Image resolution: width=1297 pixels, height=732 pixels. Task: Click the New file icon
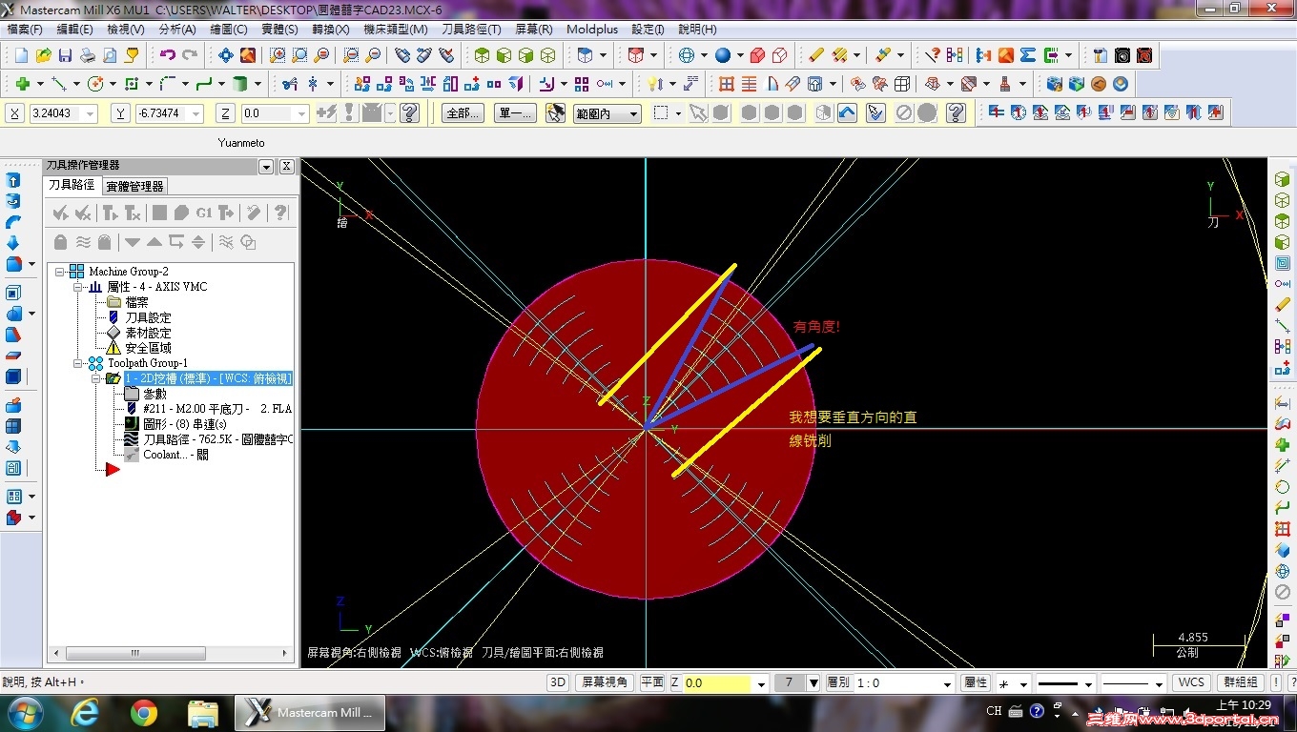tap(20, 55)
